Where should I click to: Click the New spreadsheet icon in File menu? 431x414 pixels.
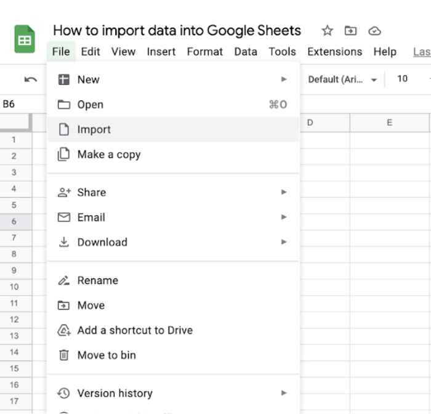pyautogui.click(x=64, y=79)
